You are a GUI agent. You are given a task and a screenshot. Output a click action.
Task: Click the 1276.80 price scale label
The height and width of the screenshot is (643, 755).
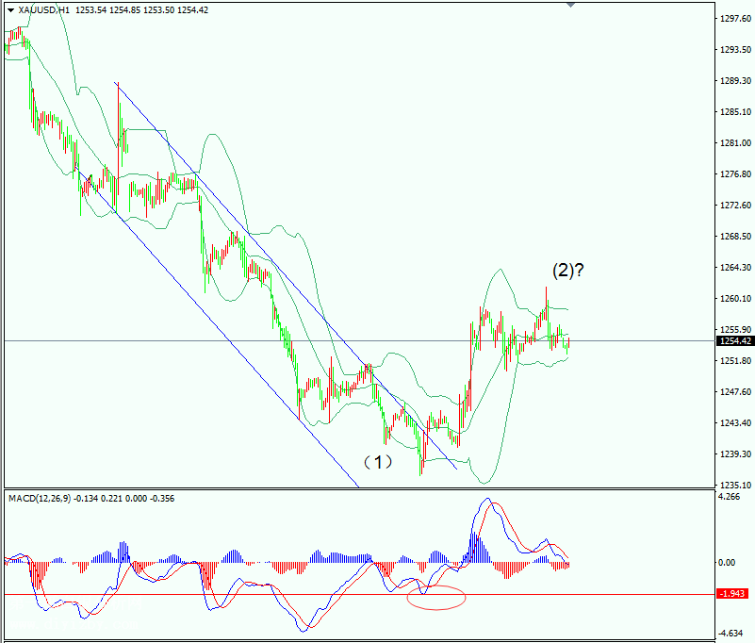pyautogui.click(x=735, y=174)
